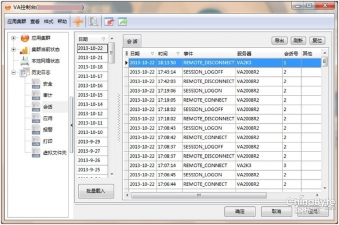Click the 事件 column header

click(209, 54)
